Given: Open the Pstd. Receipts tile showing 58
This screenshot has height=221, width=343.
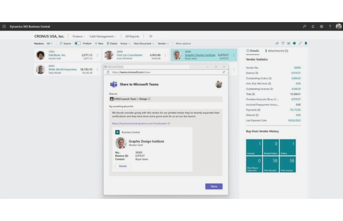Looking at the screenshot, I should pos(271,164).
